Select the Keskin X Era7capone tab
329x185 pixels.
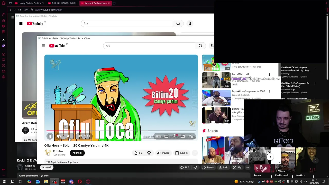(95, 3)
